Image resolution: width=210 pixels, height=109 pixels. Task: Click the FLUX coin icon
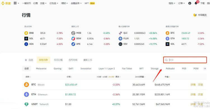pyautogui.click(x=120, y=38)
